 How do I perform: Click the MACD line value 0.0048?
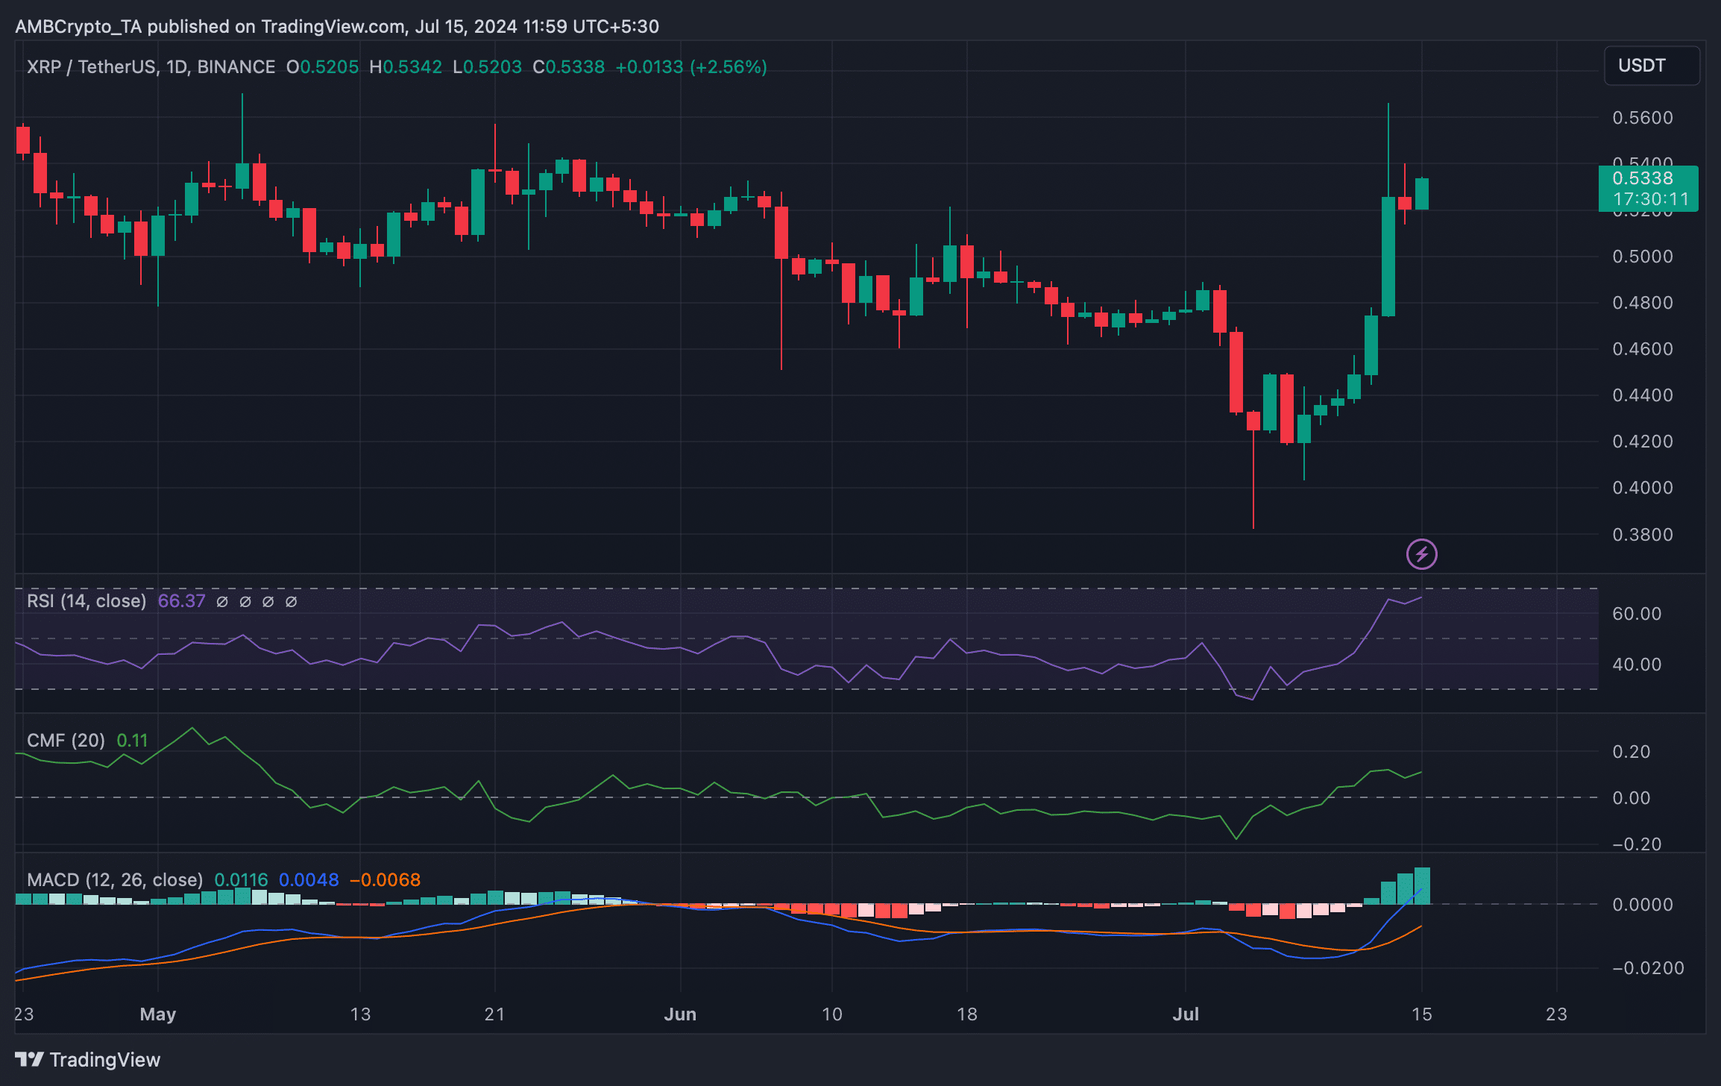[309, 880]
